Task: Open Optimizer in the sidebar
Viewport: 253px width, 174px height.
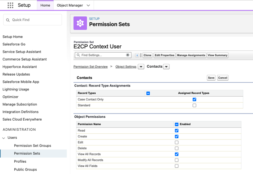Action: tap(11, 97)
